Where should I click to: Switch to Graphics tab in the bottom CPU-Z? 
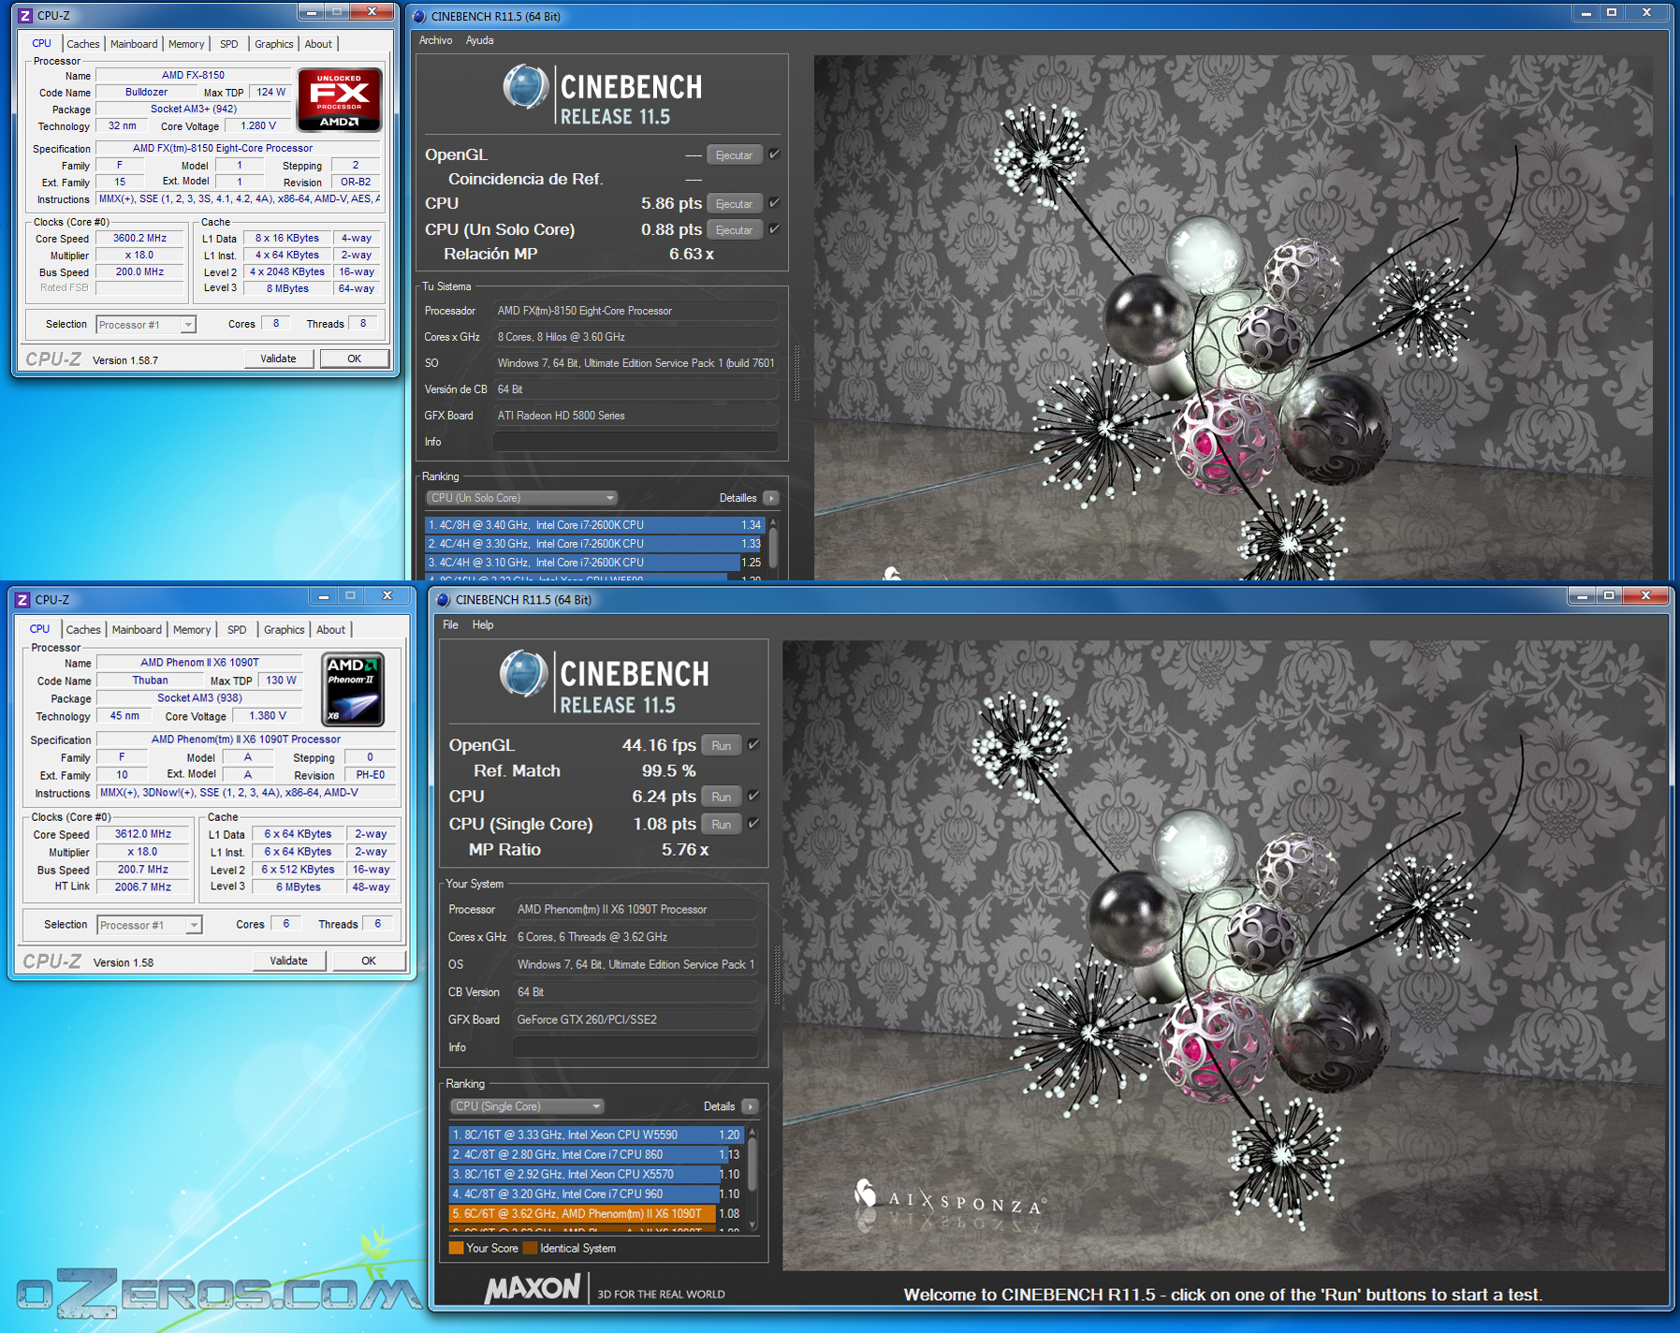[x=284, y=630]
